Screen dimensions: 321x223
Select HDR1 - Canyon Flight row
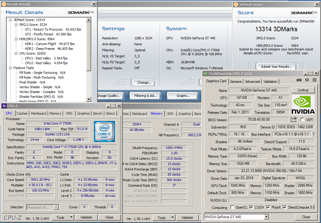50,44
